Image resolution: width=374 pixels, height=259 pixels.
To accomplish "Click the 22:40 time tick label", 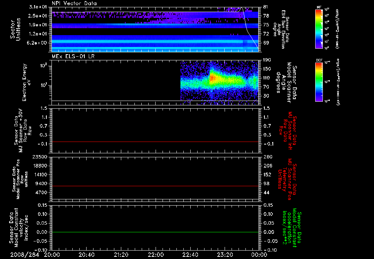I will pos(190,254).
